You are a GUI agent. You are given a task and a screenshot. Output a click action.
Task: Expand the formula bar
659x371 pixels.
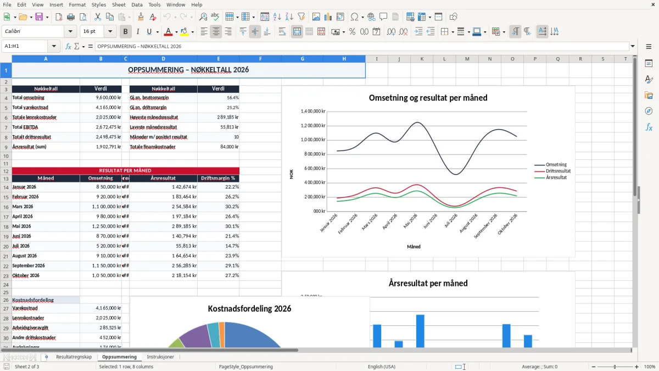[633, 47]
